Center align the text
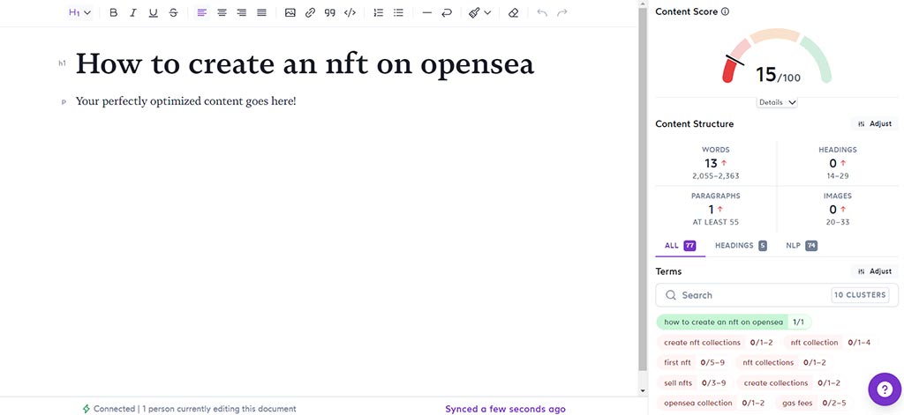The height and width of the screenshot is (415, 904). [x=222, y=13]
